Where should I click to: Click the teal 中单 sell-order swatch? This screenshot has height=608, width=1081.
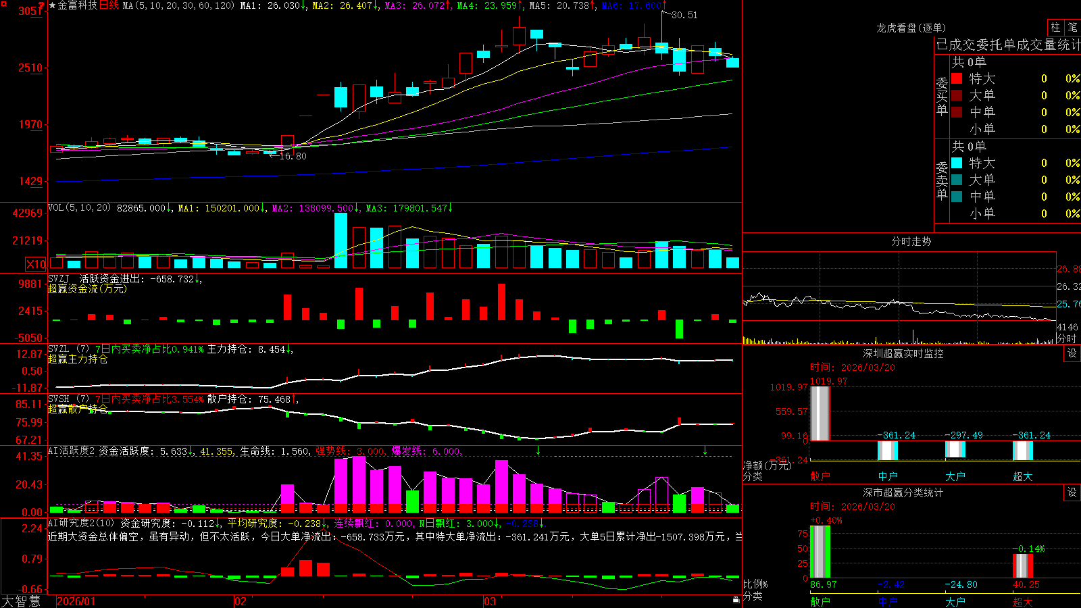(957, 197)
